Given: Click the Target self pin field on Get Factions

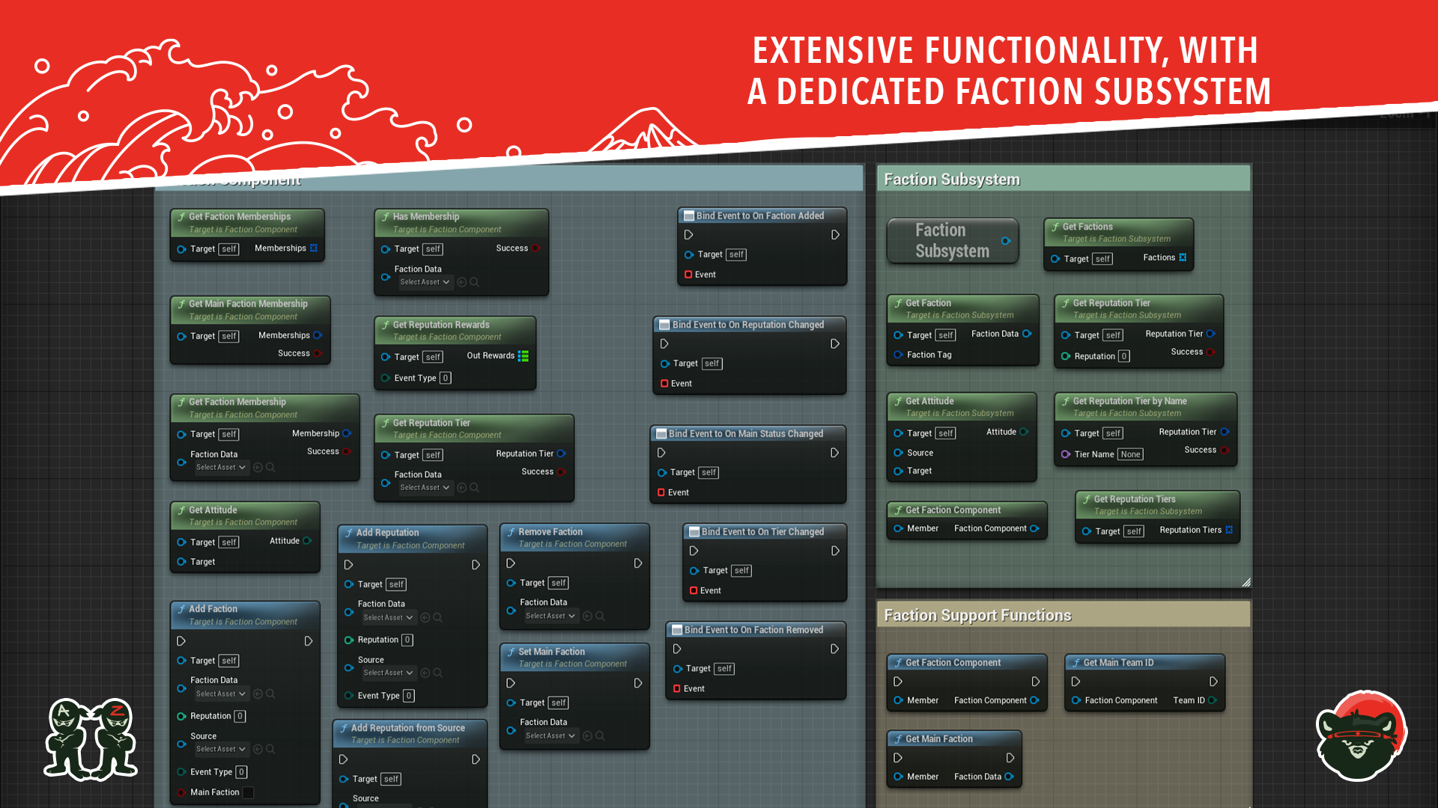Looking at the screenshot, I should tap(1102, 258).
